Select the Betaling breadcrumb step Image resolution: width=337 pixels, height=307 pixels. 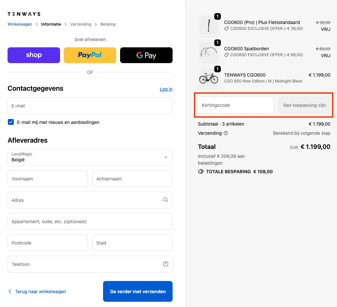(x=108, y=24)
